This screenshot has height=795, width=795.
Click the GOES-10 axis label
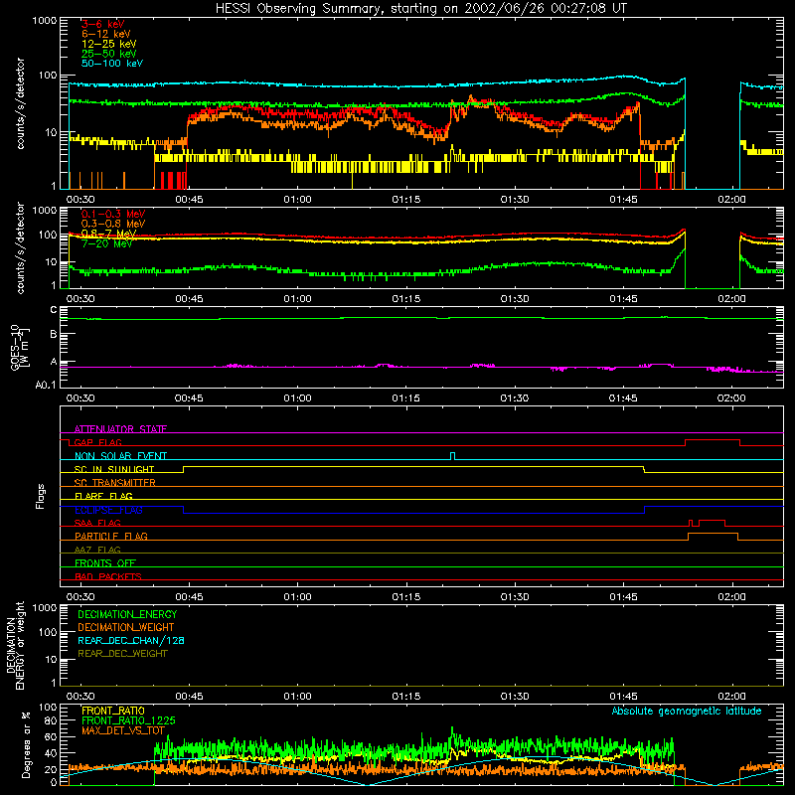click(x=19, y=347)
